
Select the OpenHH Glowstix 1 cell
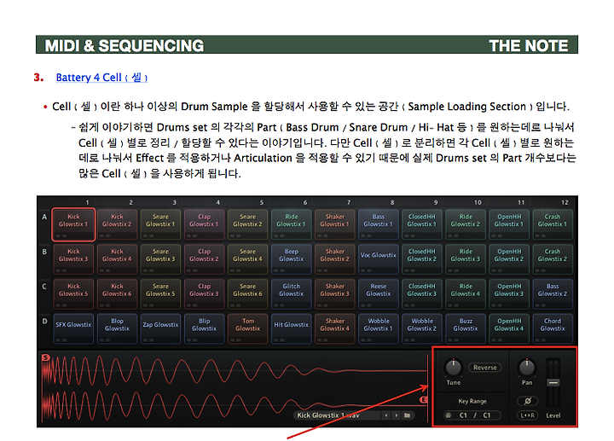pyautogui.click(x=509, y=224)
